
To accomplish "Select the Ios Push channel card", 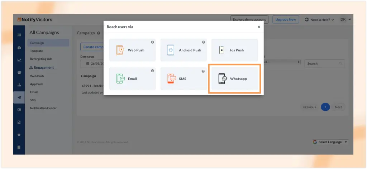I will coord(234,50).
